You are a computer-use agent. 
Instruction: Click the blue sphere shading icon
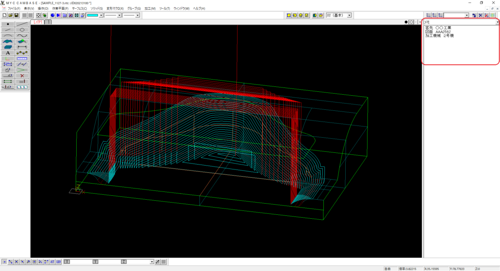coord(52,15)
